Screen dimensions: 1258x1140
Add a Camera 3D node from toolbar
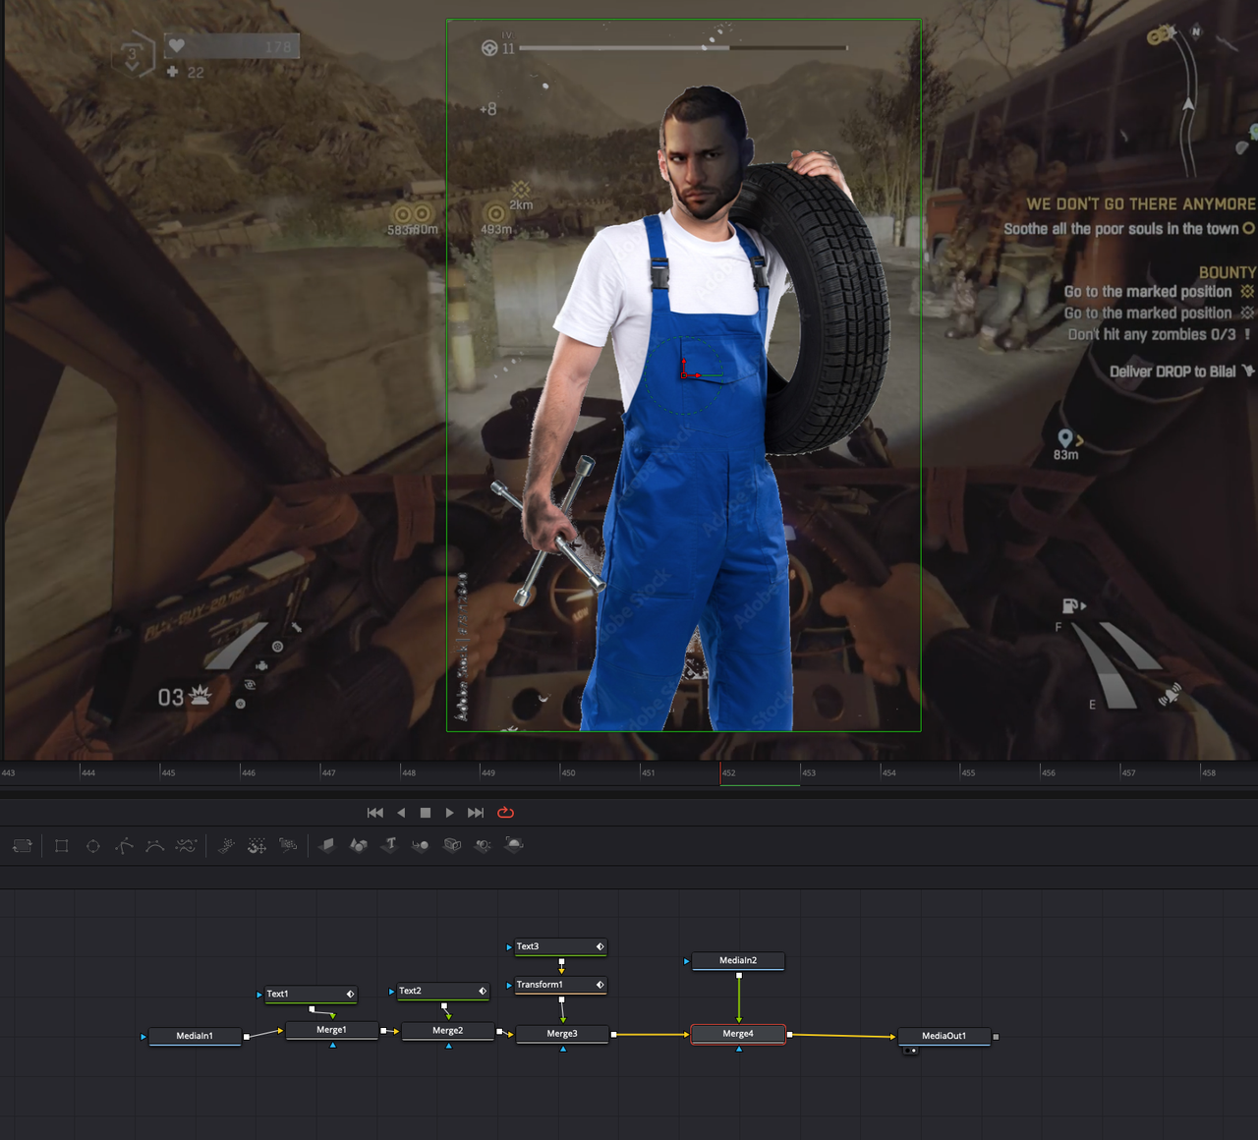452,845
